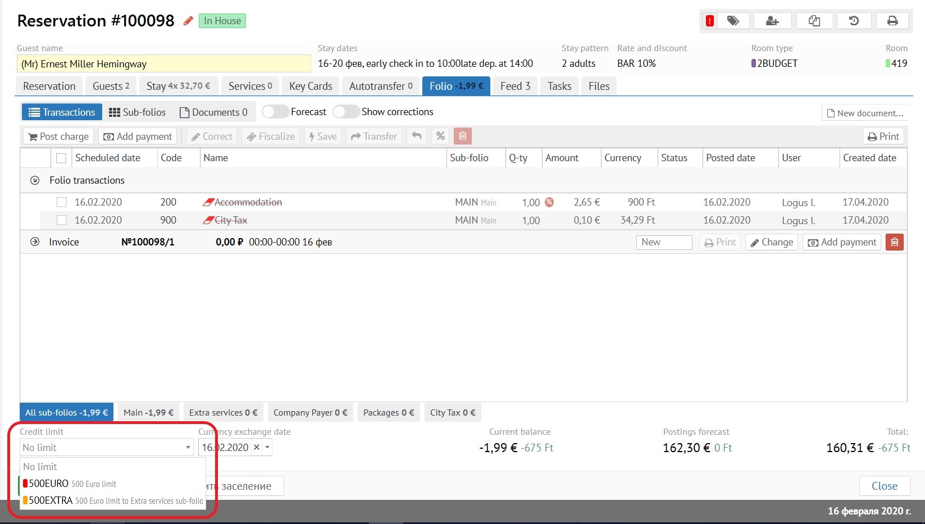925x524 pixels.
Task: Enable the Show corrections switch
Action: pos(346,112)
